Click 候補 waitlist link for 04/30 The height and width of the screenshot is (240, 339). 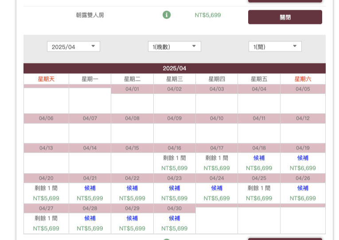pos(174,218)
